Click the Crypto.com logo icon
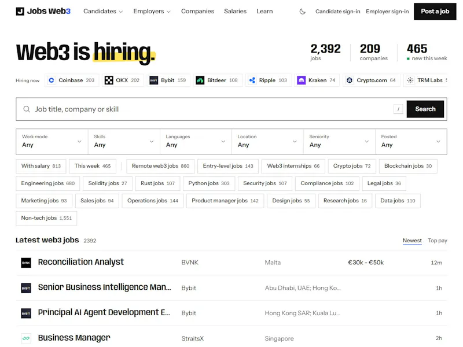The width and height of the screenshot is (463, 347). coord(350,80)
